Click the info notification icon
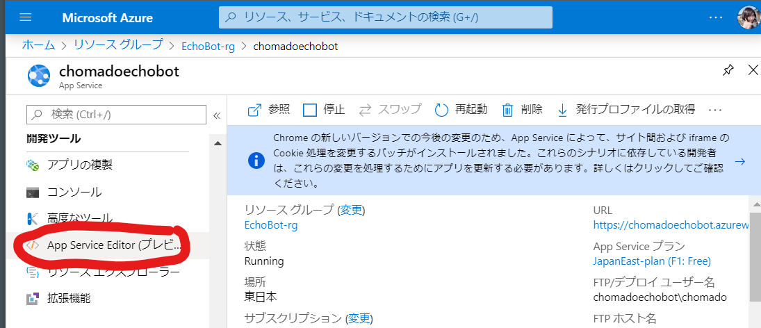This screenshot has height=328, width=761. point(256,161)
